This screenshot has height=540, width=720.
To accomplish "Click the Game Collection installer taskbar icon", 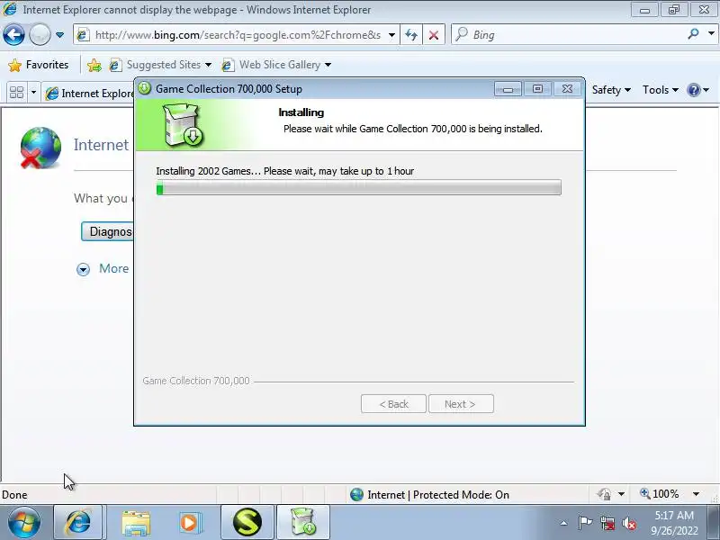I will point(303,523).
